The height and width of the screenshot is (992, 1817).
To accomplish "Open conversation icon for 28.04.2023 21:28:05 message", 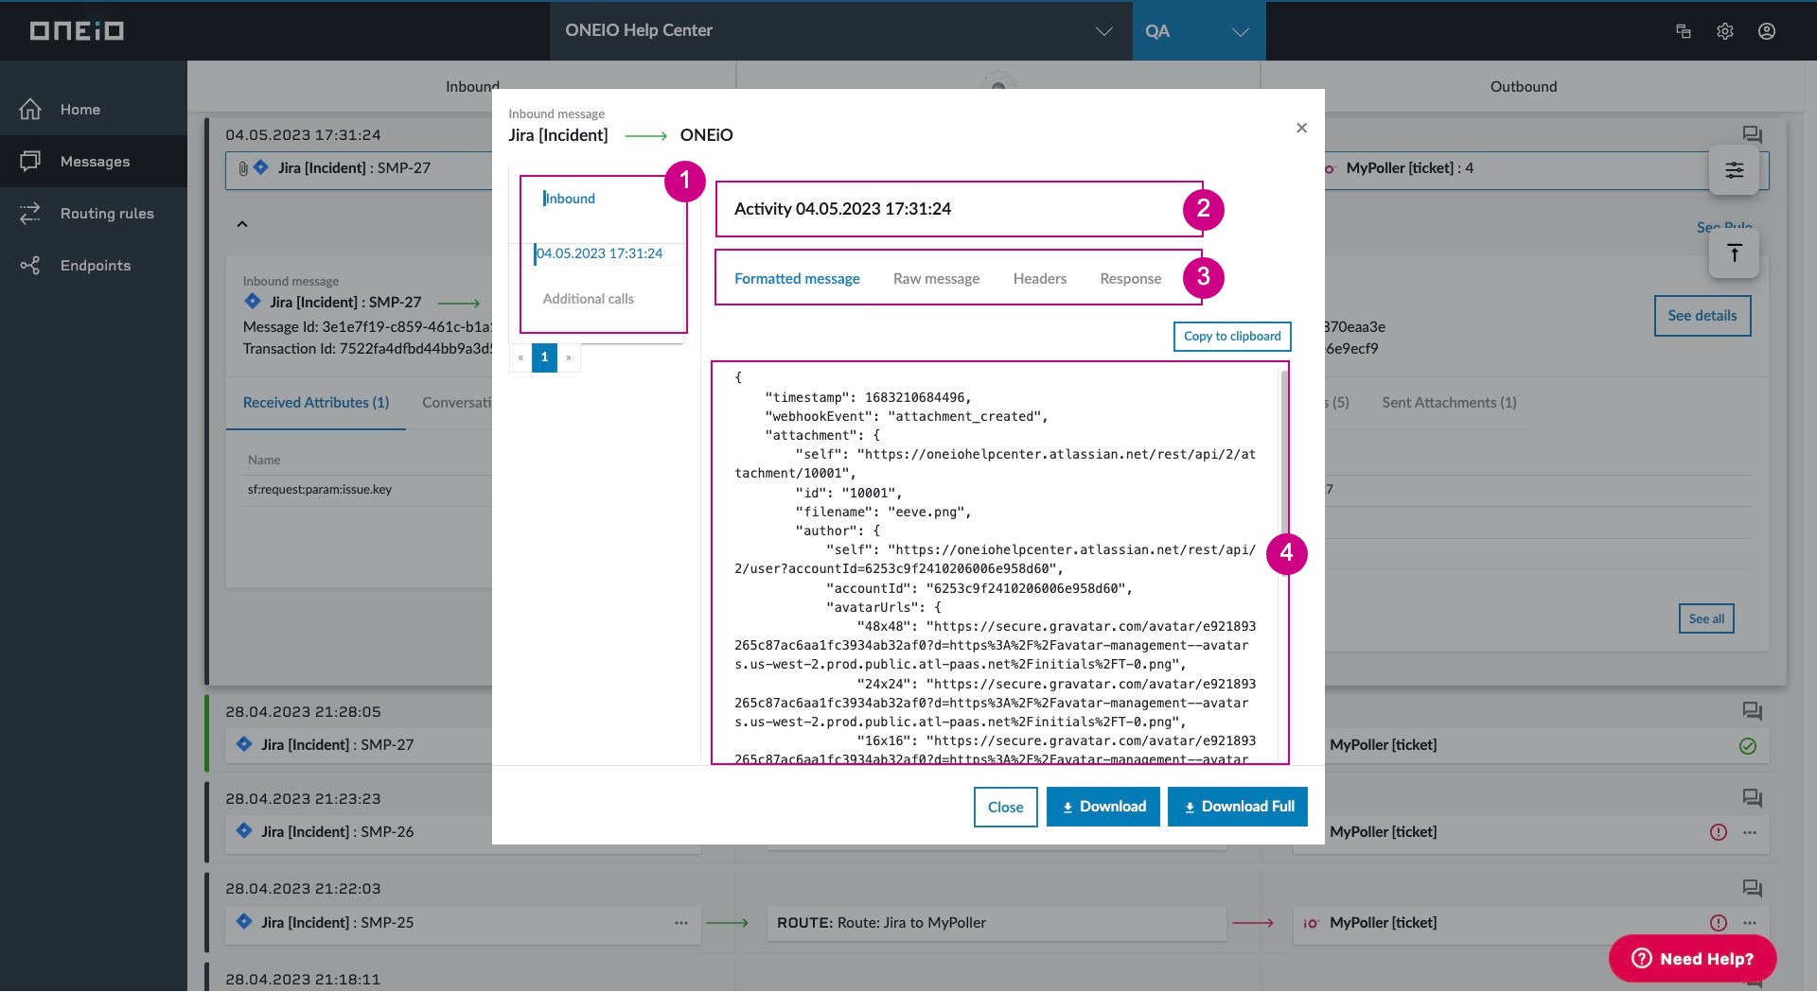I will point(1752,712).
